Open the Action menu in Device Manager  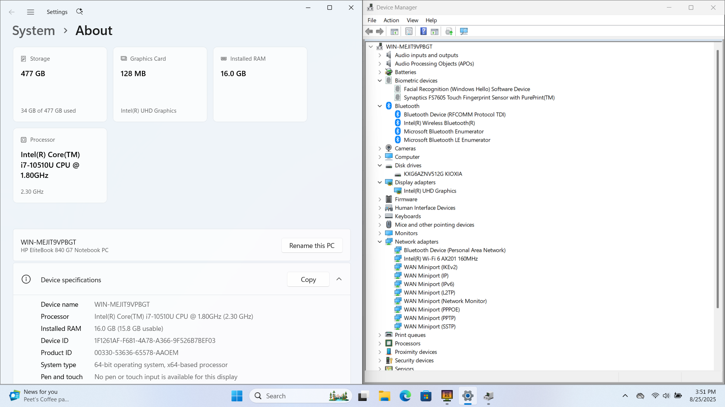coord(391,20)
